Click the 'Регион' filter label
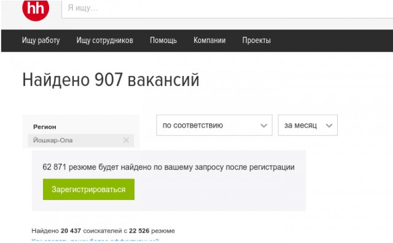This screenshot has height=243, width=393. click(45, 127)
